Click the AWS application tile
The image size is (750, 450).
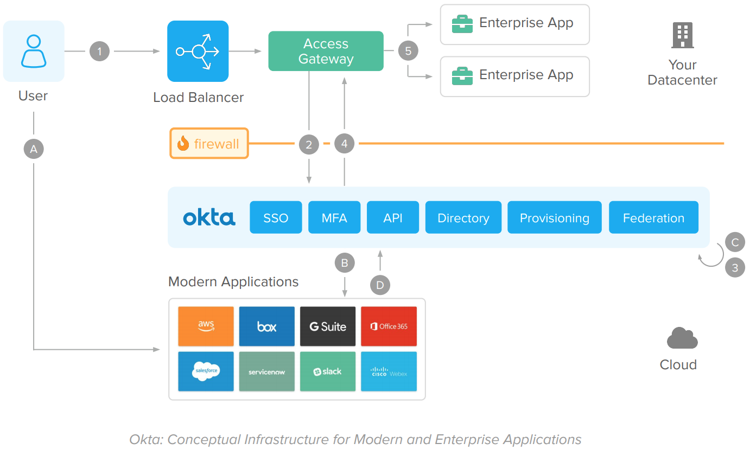[206, 326]
